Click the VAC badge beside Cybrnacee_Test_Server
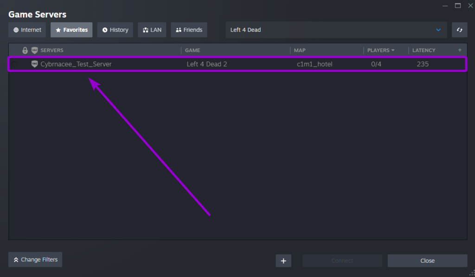The height and width of the screenshot is (277, 475). (35, 64)
